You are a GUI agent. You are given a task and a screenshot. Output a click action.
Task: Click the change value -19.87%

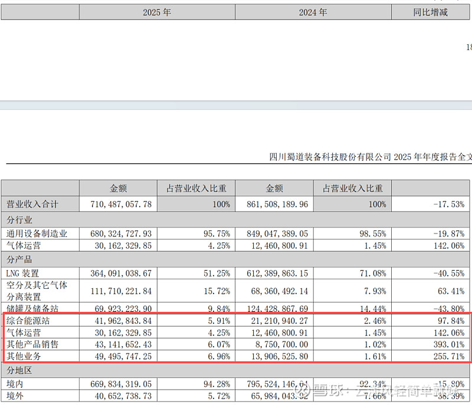coord(449,233)
